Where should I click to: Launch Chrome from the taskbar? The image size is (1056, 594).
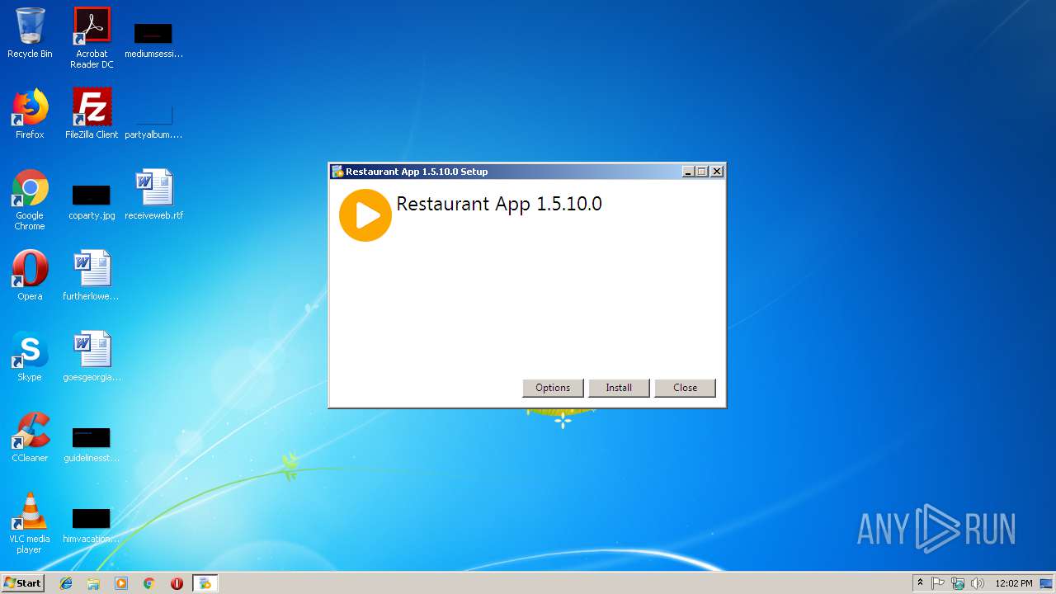148,583
